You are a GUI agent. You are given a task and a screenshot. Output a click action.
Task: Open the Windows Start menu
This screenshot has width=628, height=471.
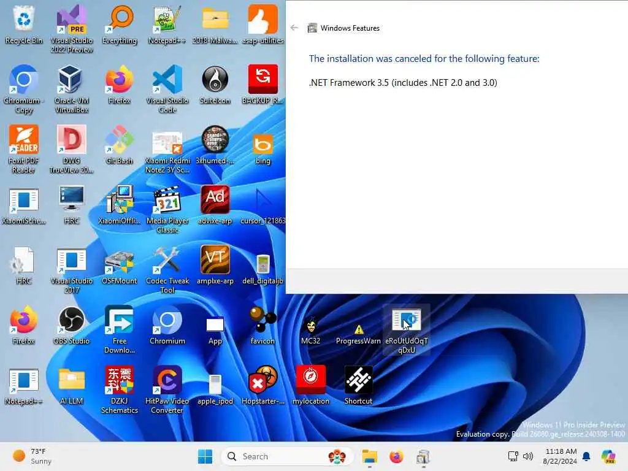click(x=205, y=456)
